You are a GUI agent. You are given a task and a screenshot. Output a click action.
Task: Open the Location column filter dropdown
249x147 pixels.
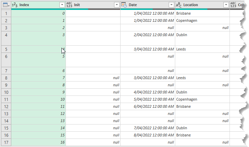226,5
